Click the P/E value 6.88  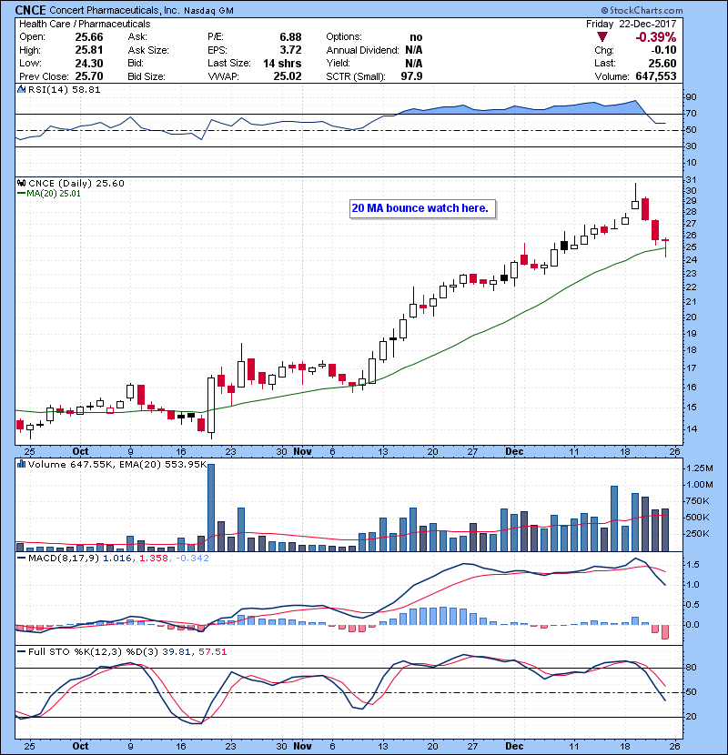290,37
